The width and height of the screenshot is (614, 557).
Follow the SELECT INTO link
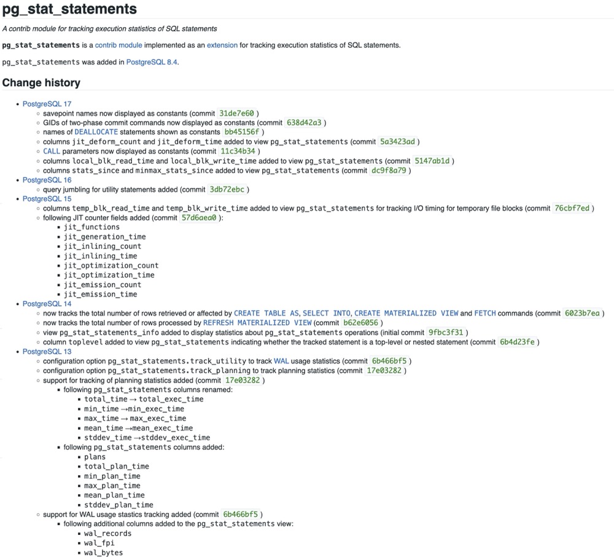(x=327, y=313)
